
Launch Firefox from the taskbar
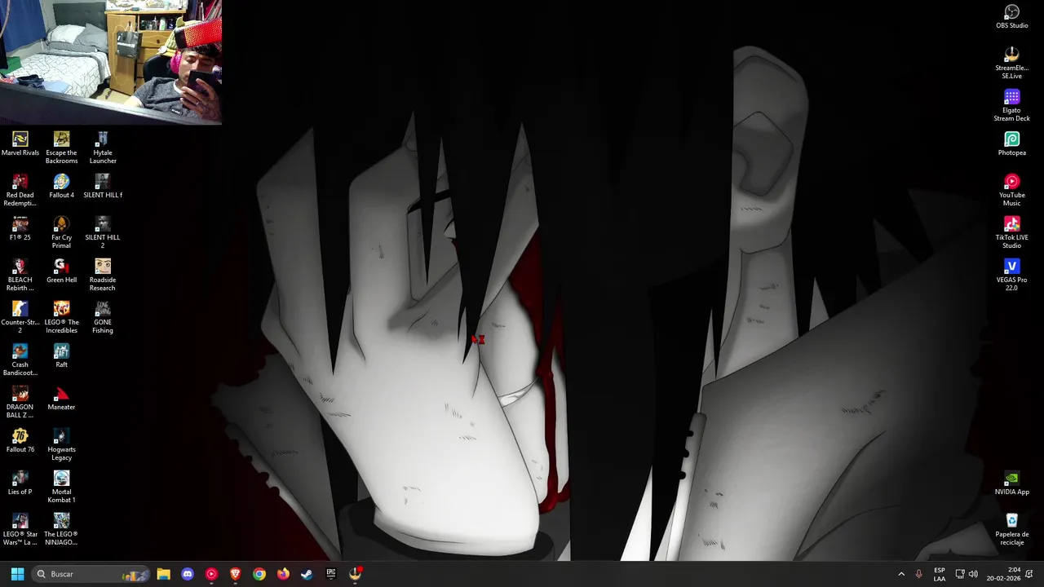tap(283, 574)
